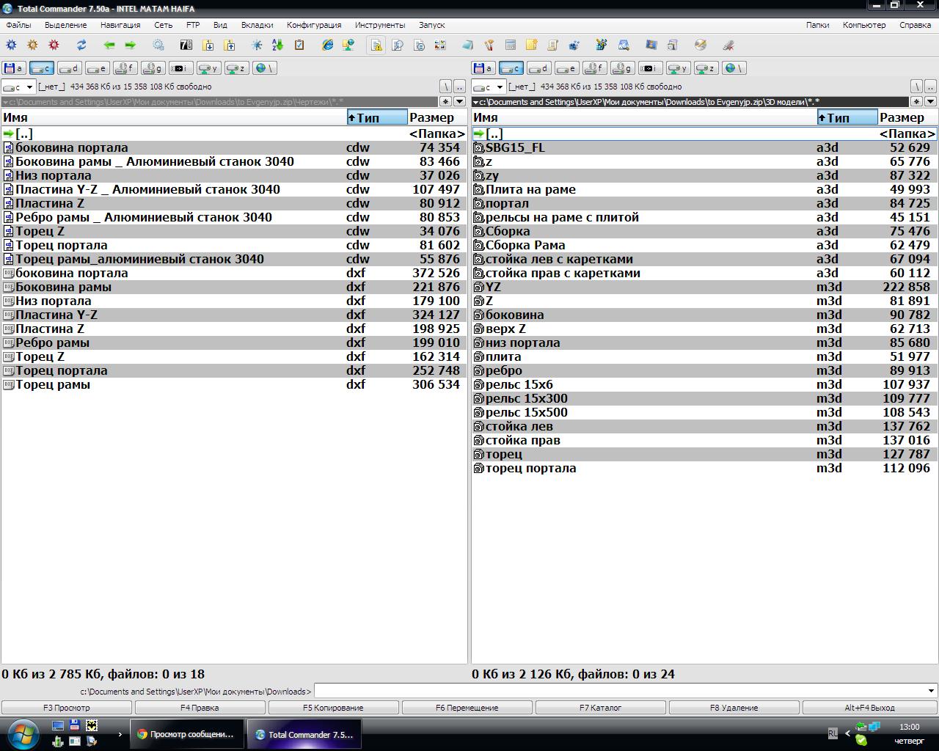The image size is (939, 751).
Task: Click the CD burning toolbar icon
Action: click(701, 45)
